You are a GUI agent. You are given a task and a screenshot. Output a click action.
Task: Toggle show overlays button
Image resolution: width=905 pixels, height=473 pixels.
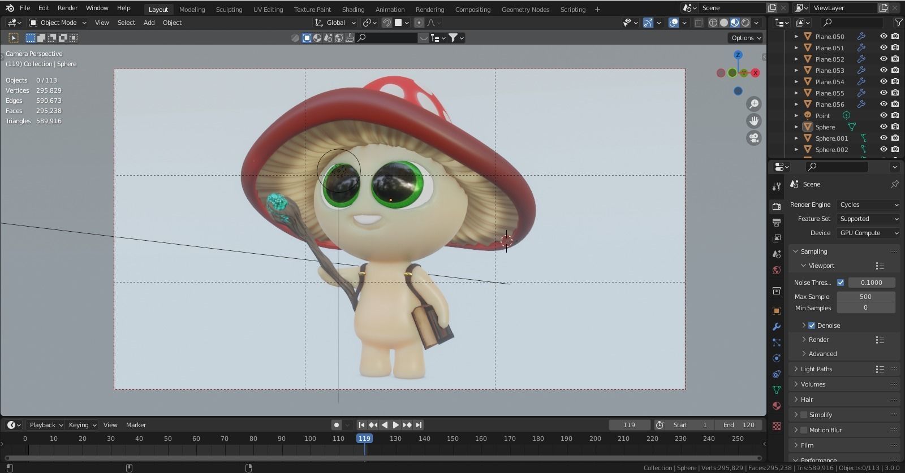pos(674,23)
